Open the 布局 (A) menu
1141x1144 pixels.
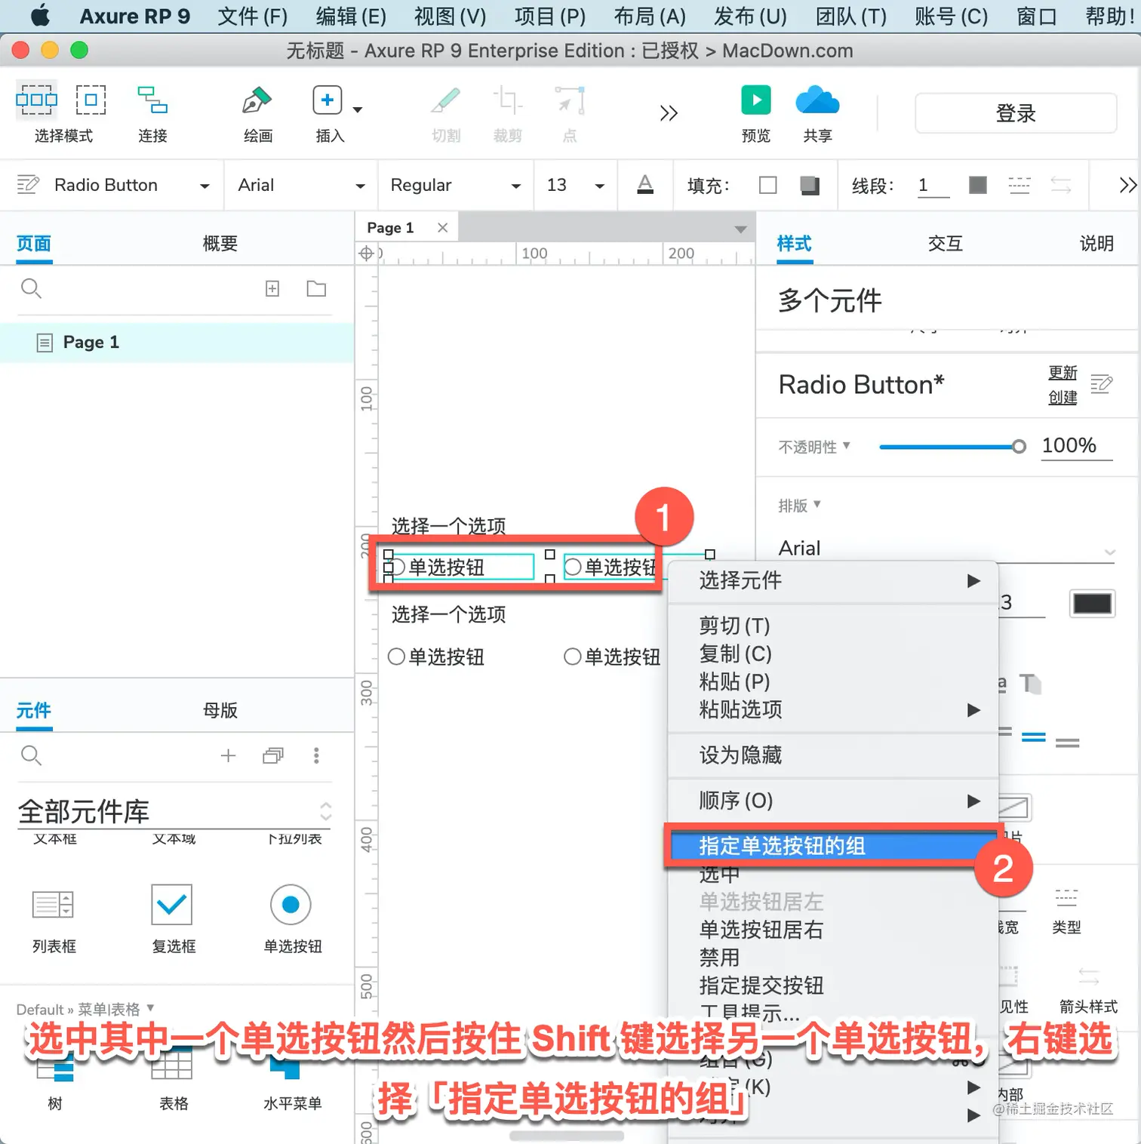(x=650, y=16)
